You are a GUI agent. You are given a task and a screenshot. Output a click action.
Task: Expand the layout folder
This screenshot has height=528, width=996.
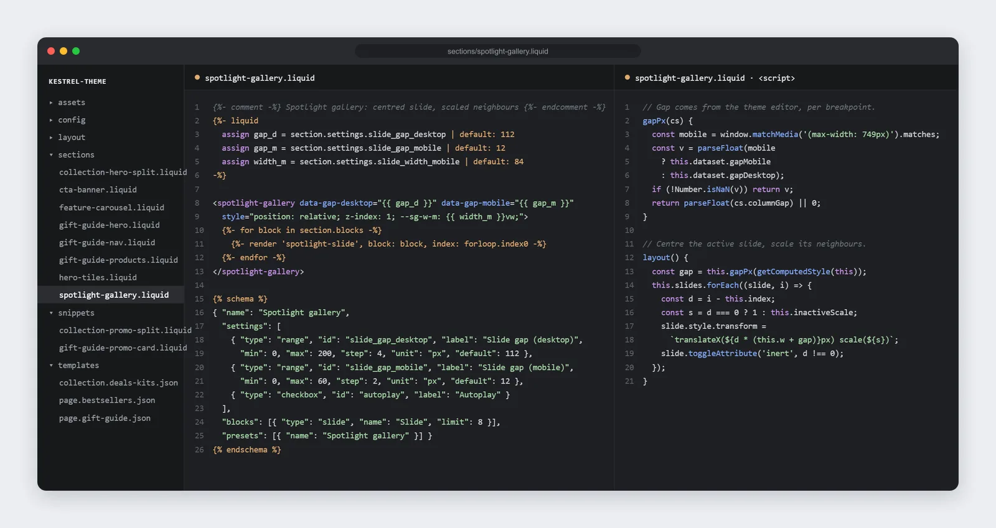[67, 137]
